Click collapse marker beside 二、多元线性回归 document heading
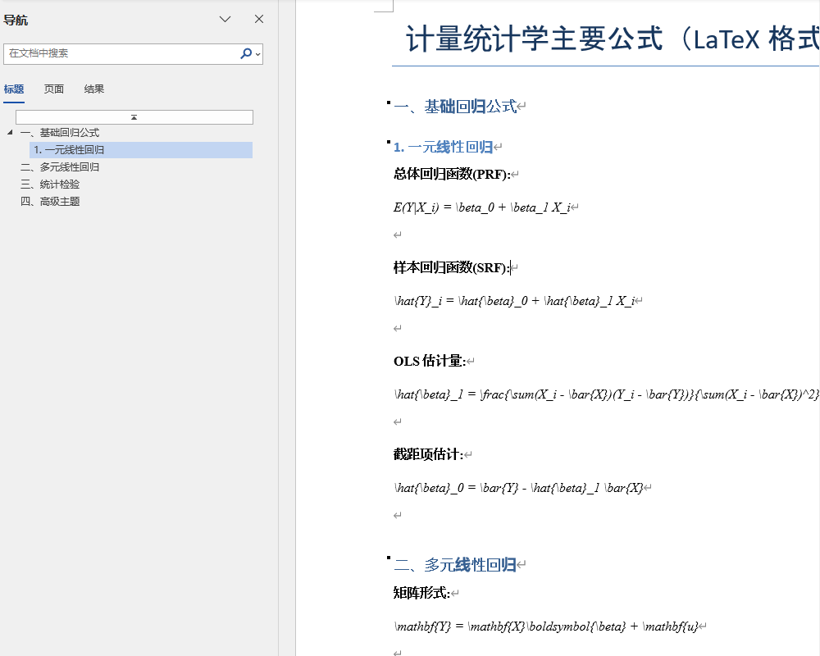 pyautogui.click(x=389, y=558)
